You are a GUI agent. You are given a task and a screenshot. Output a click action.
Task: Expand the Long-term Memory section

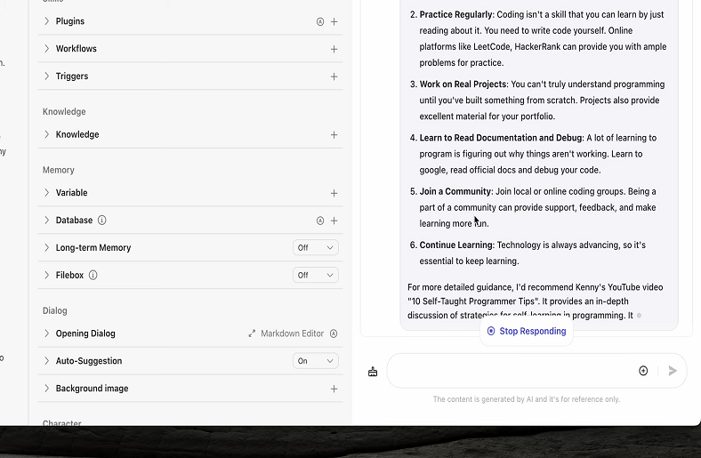46,247
